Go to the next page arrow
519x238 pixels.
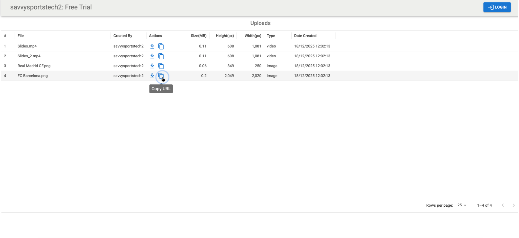tap(513, 205)
